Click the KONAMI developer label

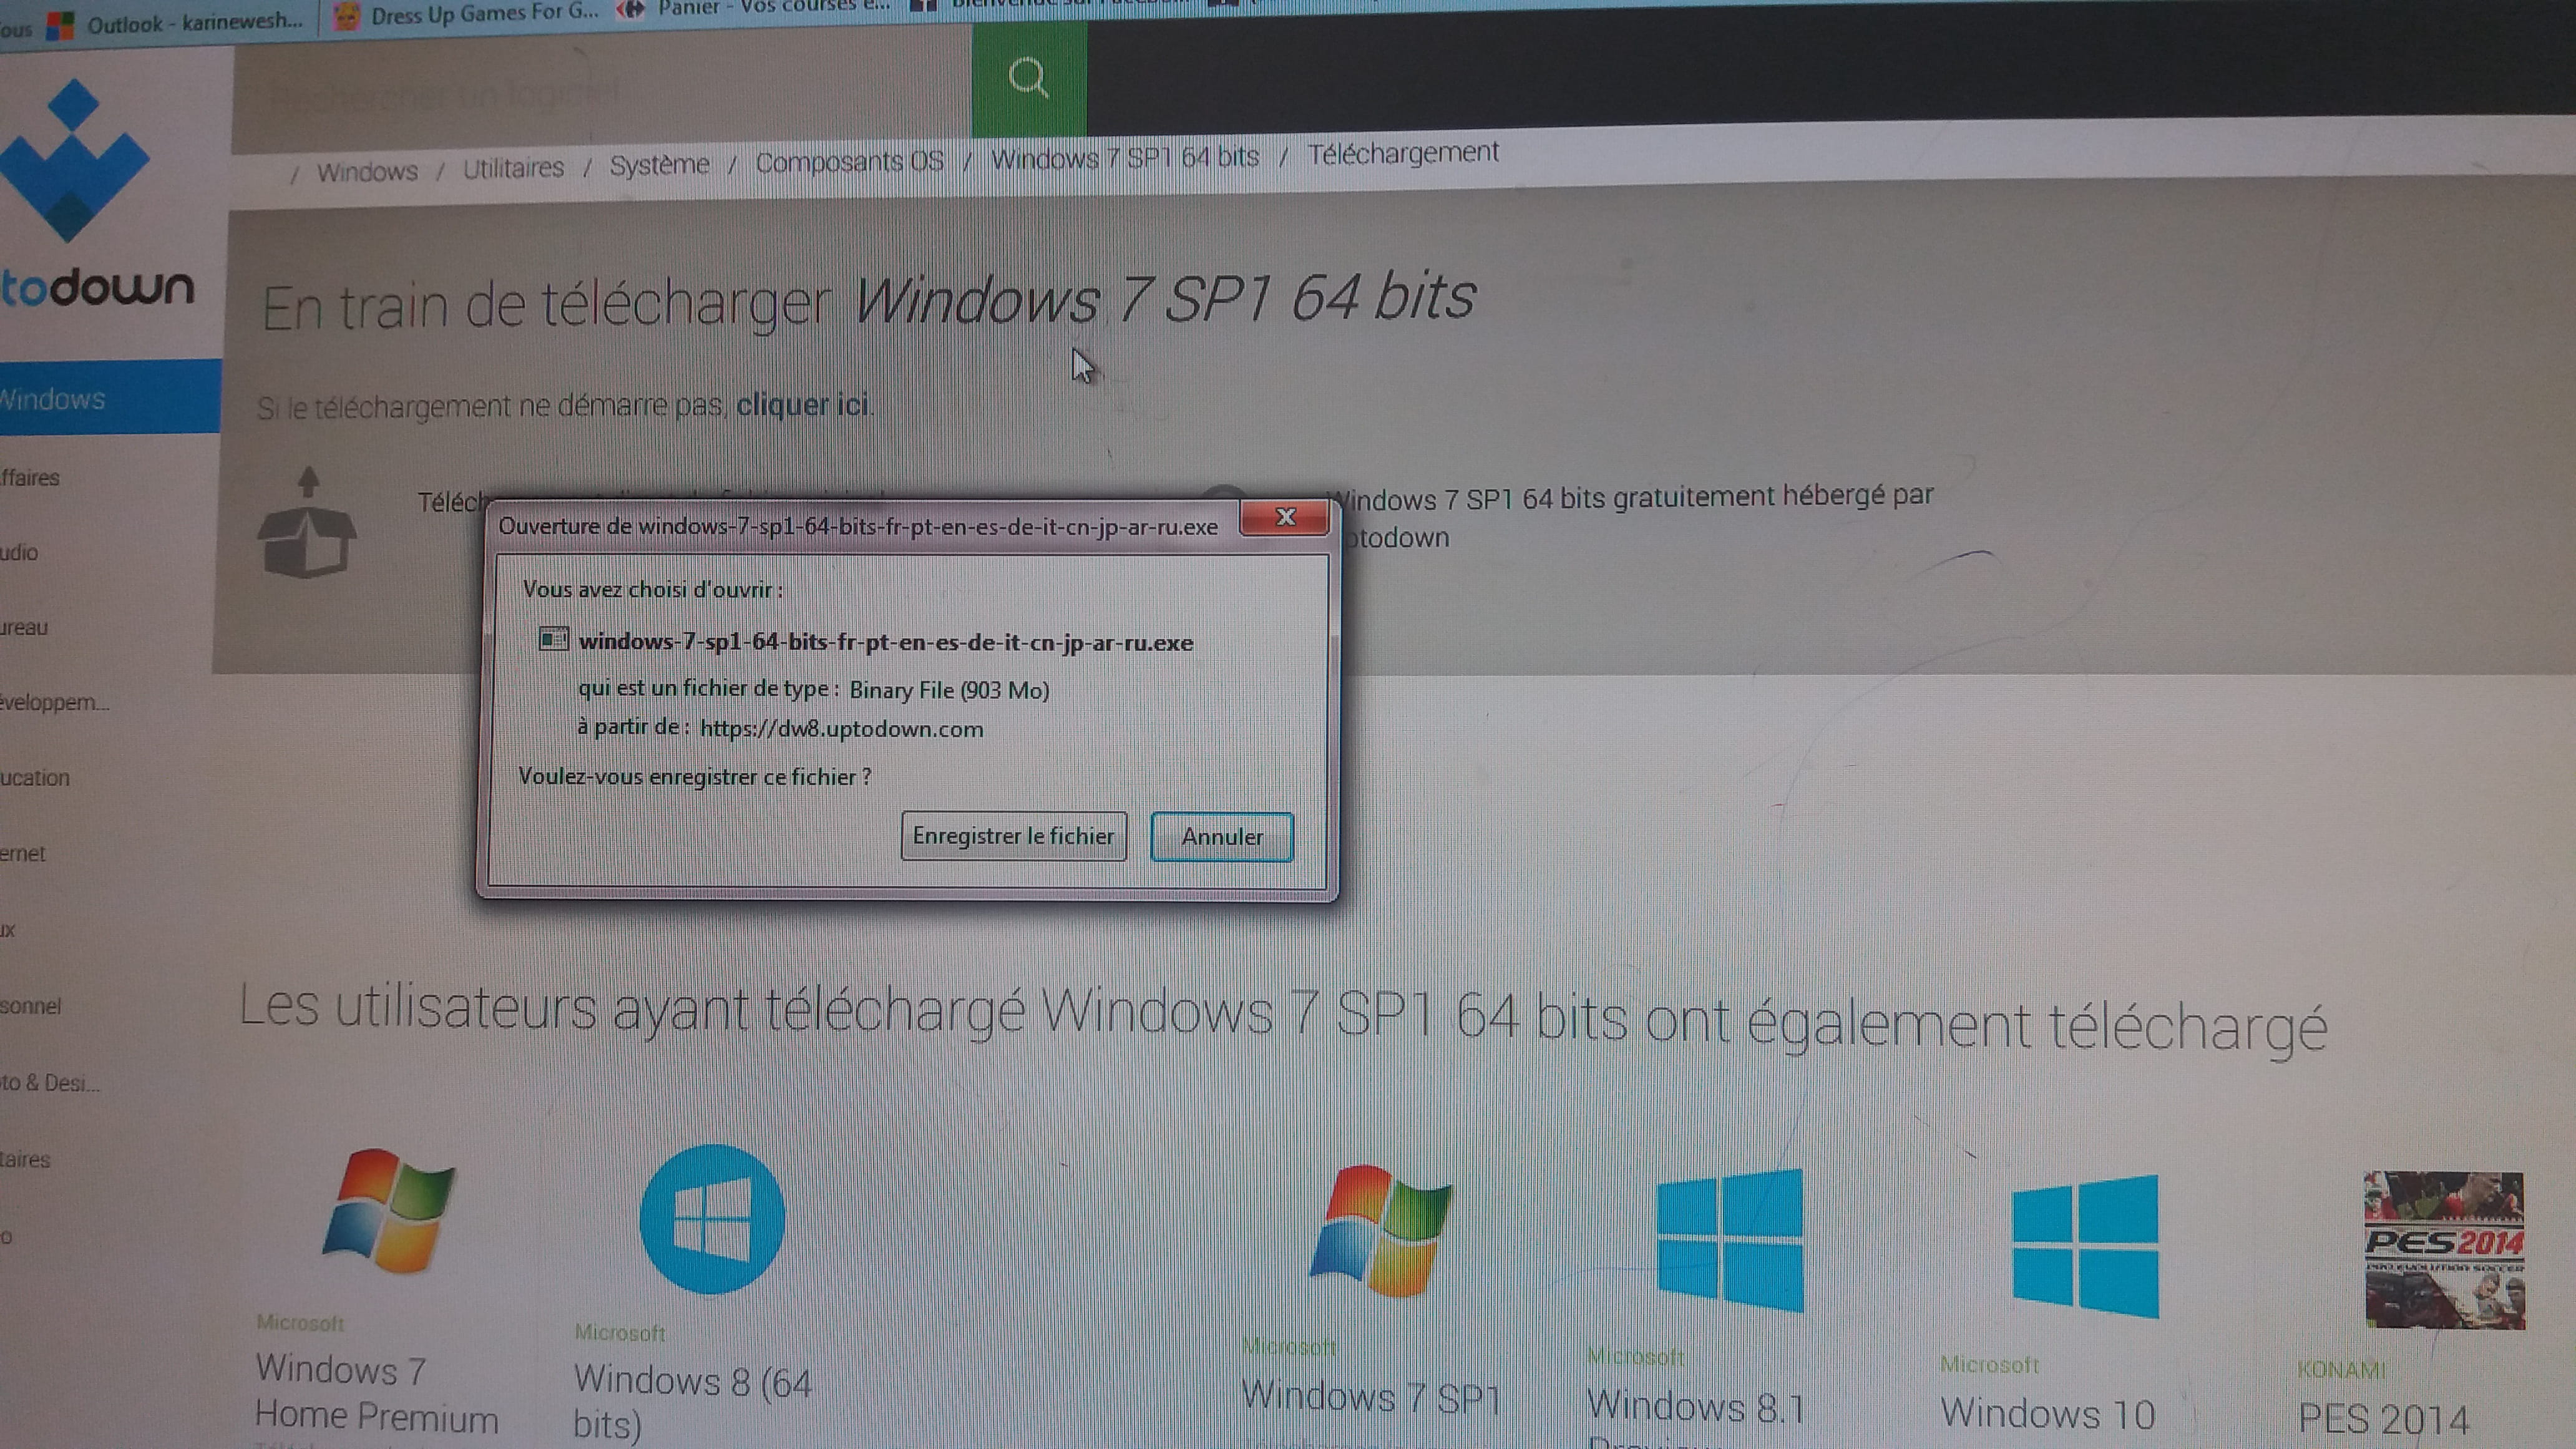[x=2340, y=1369]
